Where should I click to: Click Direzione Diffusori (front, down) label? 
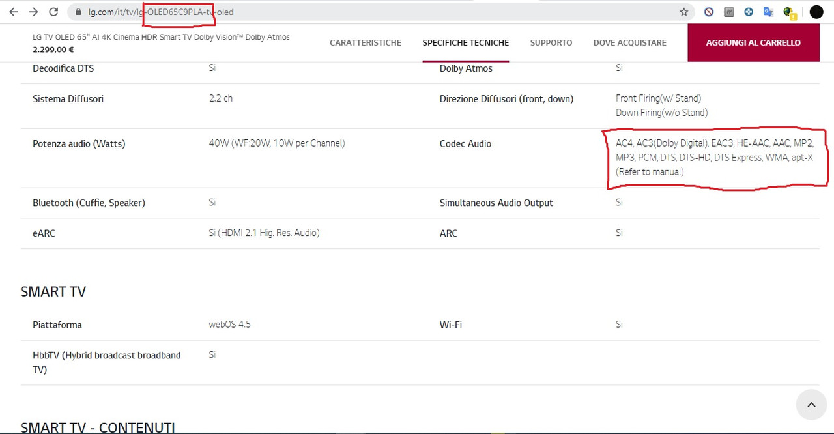pyautogui.click(x=506, y=99)
